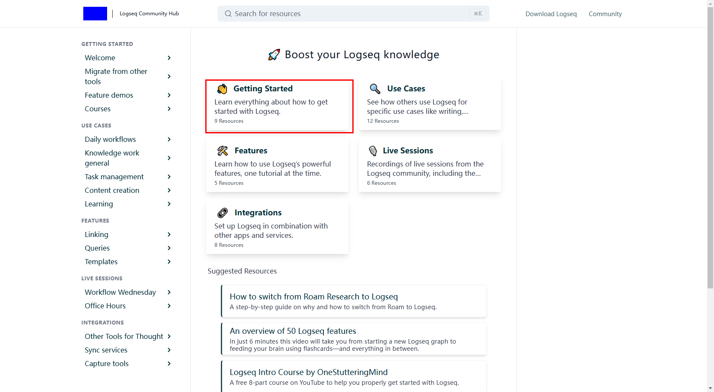Select Templates in the sidebar
Viewport: 714px width, 392px height.
point(101,262)
